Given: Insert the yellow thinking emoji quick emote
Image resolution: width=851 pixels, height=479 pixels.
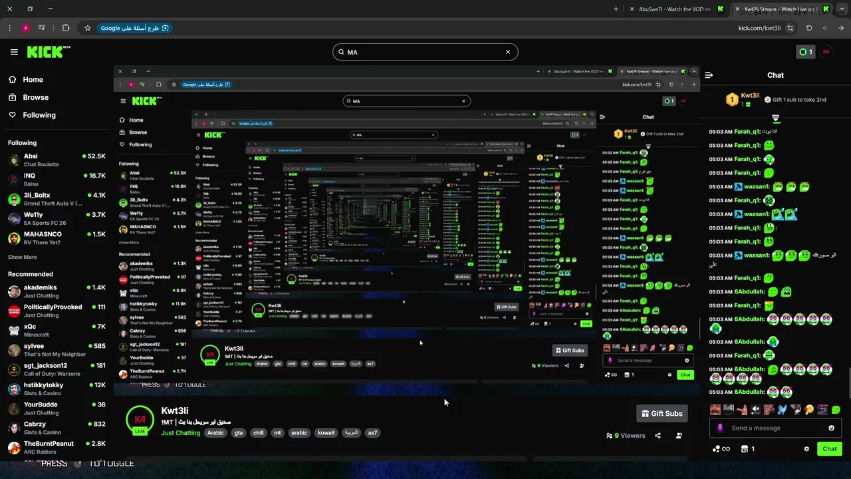Looking at the screenshot, I should [808, 410].
